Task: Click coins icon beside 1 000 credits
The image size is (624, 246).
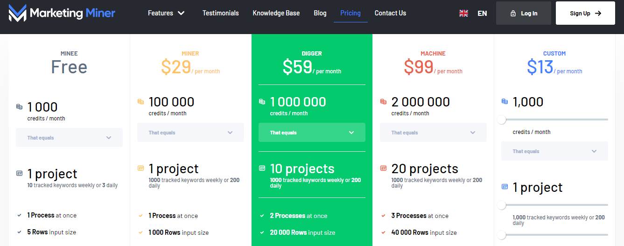Action: tap(19, 106)
